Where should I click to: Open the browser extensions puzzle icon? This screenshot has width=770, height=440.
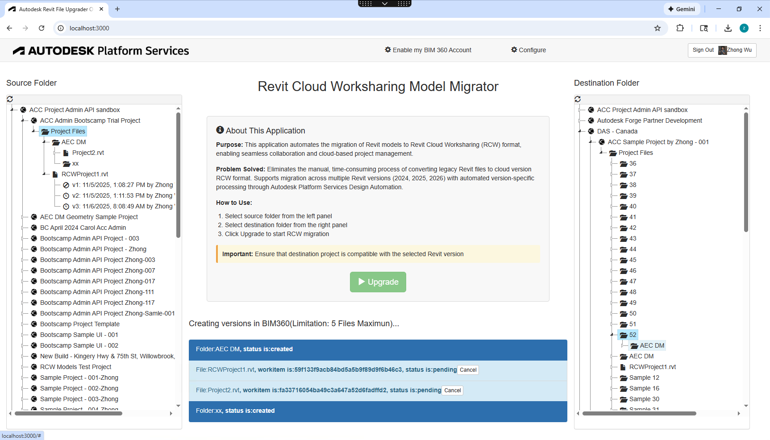(680, 28)
